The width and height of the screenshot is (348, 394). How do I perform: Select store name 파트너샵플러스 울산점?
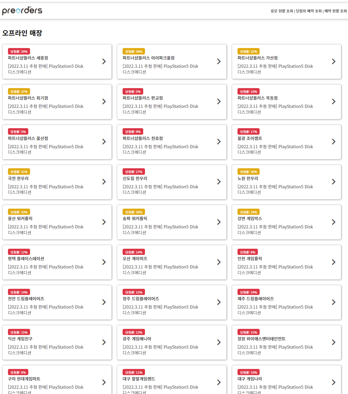point(28,138)
